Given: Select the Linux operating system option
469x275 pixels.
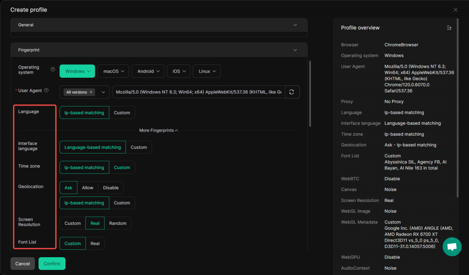Looking at the screenshot, I should click(x=207, y=71).
